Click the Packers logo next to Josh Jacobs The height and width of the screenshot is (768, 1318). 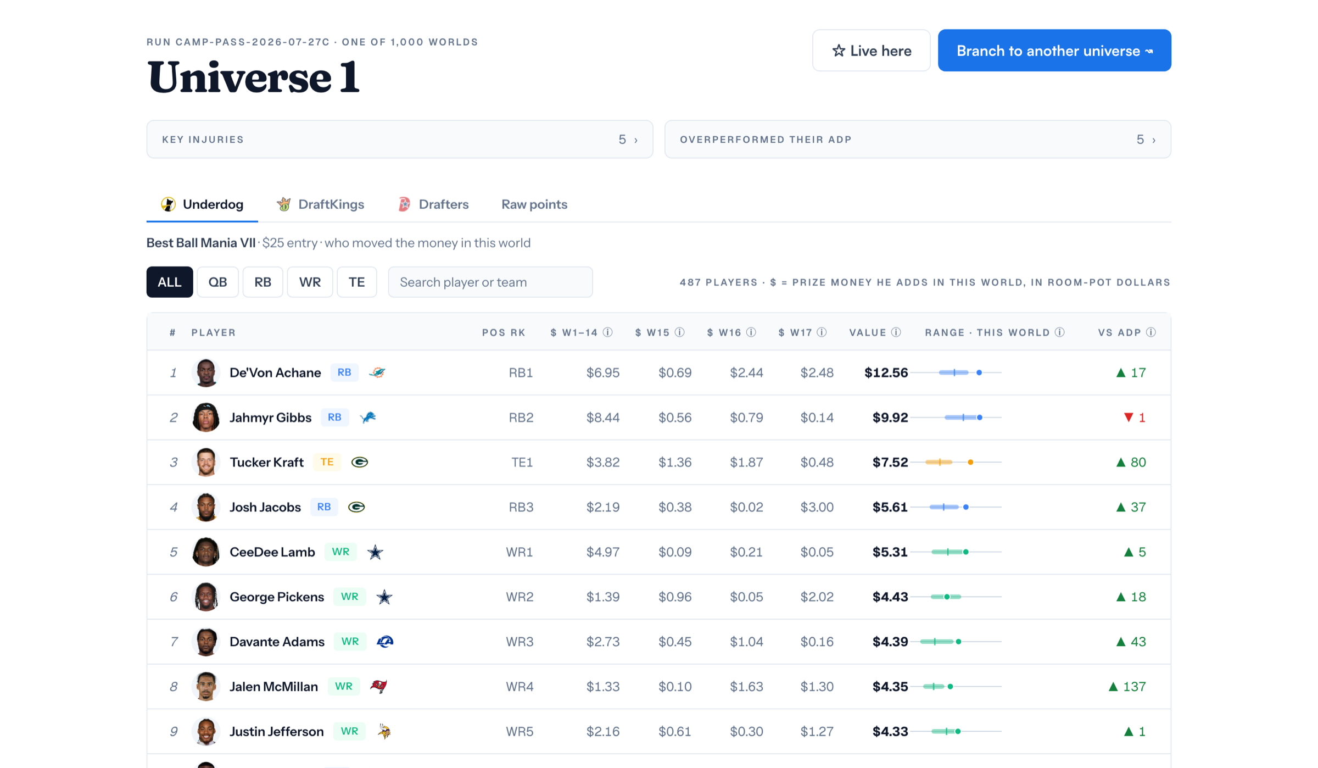coord(356,507)
